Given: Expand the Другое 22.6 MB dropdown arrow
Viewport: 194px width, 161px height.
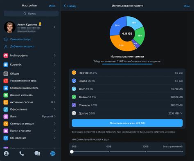Looking at the screenshot, I should pos(181,113).
